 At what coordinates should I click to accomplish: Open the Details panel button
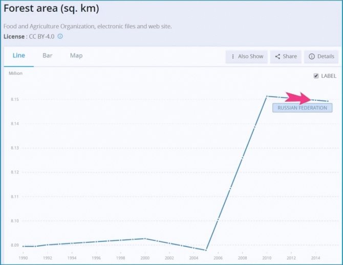click(321, 57)
